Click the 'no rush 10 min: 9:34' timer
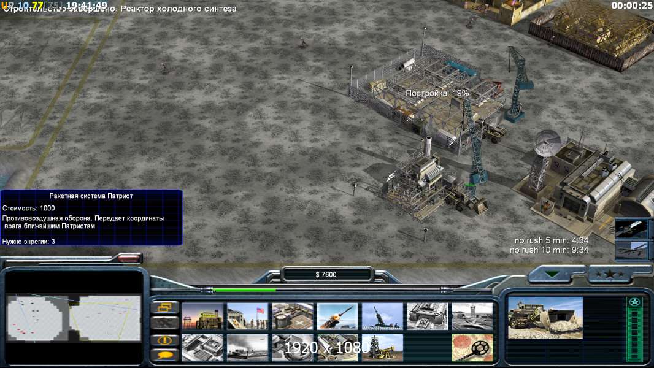Viewport: 654px width, 368px height. pyautogui.click(x=549, y=250)
